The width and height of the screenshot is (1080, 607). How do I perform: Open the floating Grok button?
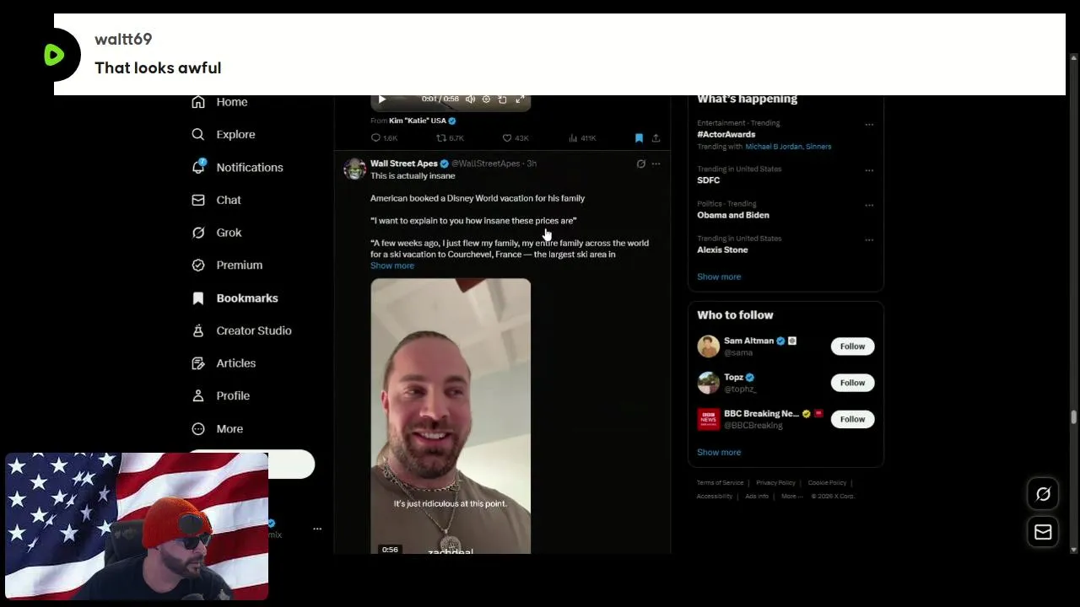tap(1043, 495)
